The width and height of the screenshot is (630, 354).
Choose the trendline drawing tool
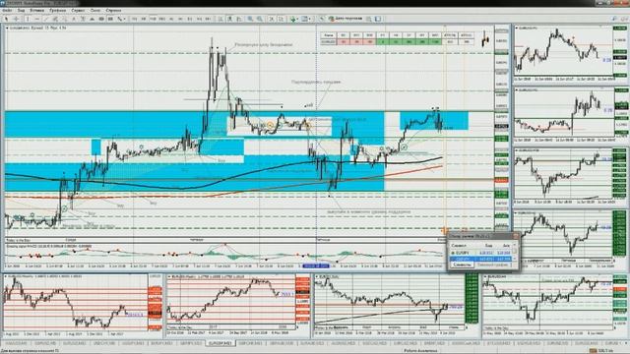(x=46, y=19)
